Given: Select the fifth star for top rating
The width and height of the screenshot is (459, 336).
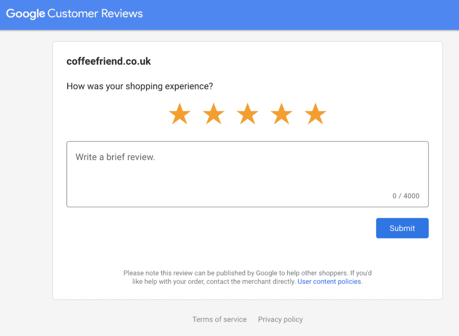Looking at the screenshot, I should pos(316,114).
